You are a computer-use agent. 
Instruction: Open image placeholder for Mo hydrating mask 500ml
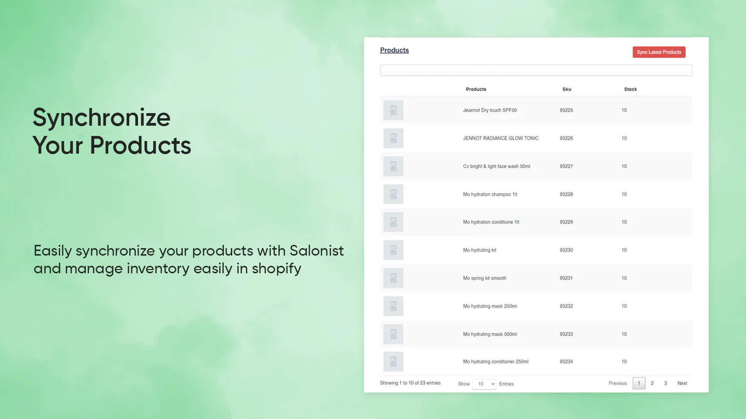tap(394, 334)
